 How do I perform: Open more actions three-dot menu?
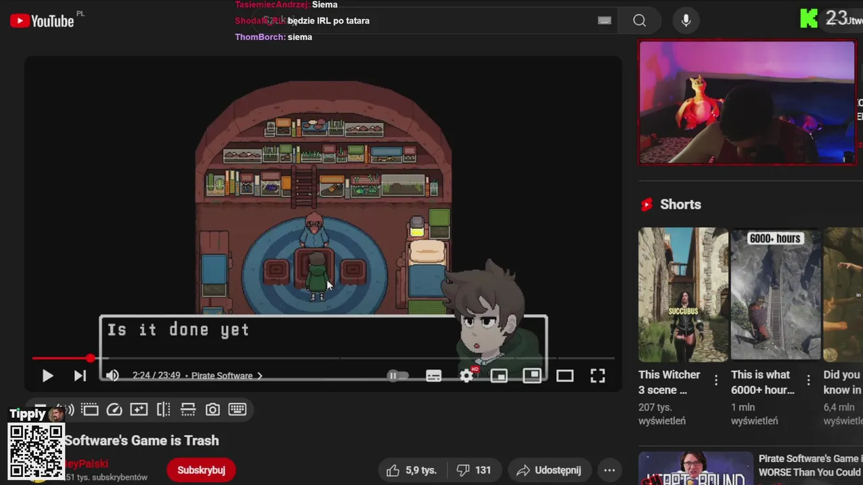[x=609, y=470]
